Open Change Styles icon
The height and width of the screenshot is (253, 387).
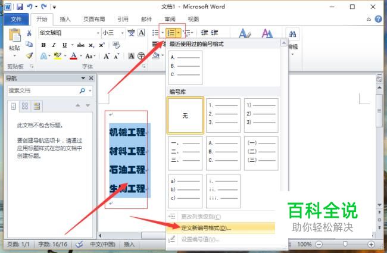click(x=267, y=33)
